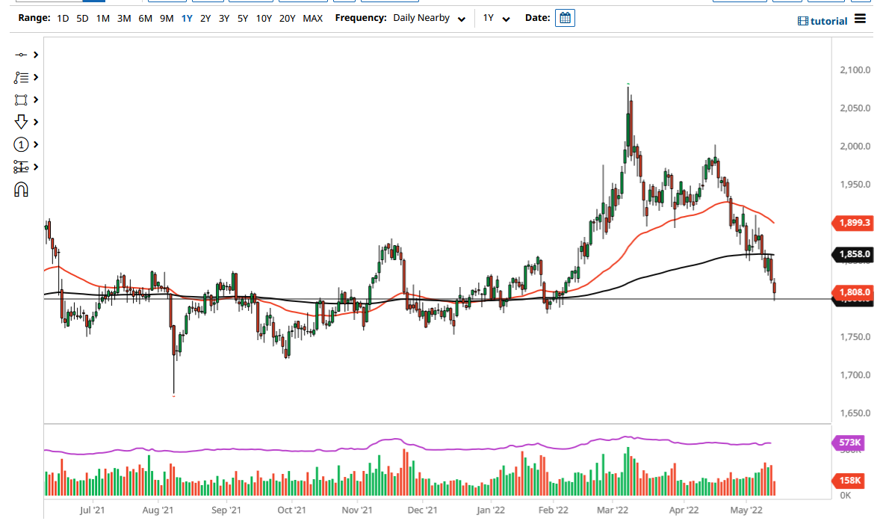Click the Dec '21 date label

coord(422,510)
